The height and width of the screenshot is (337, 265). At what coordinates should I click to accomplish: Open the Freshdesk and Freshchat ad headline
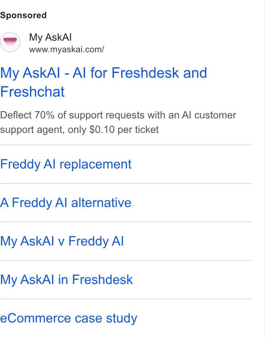pos(103,82)
